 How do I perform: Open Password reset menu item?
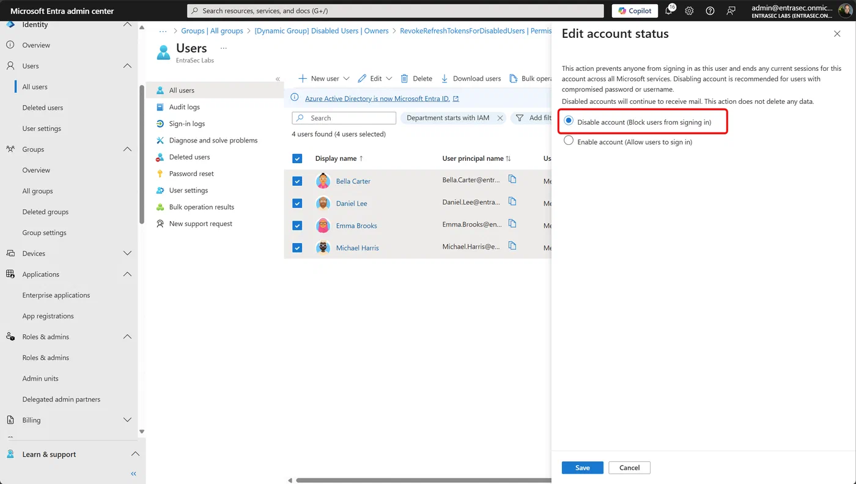[191, 174]
